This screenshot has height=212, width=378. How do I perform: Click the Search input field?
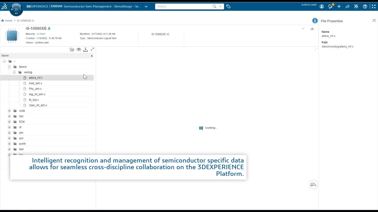pyautogui.click(x=184, y=7)
